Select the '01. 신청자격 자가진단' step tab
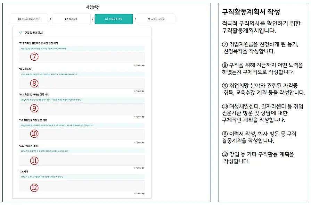The width and height of the screenshot is (311, 205). click(x=31, y=19)
